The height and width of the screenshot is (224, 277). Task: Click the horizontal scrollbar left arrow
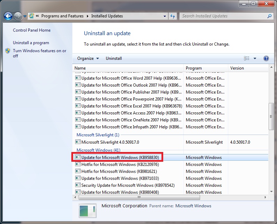click(75, 197)
